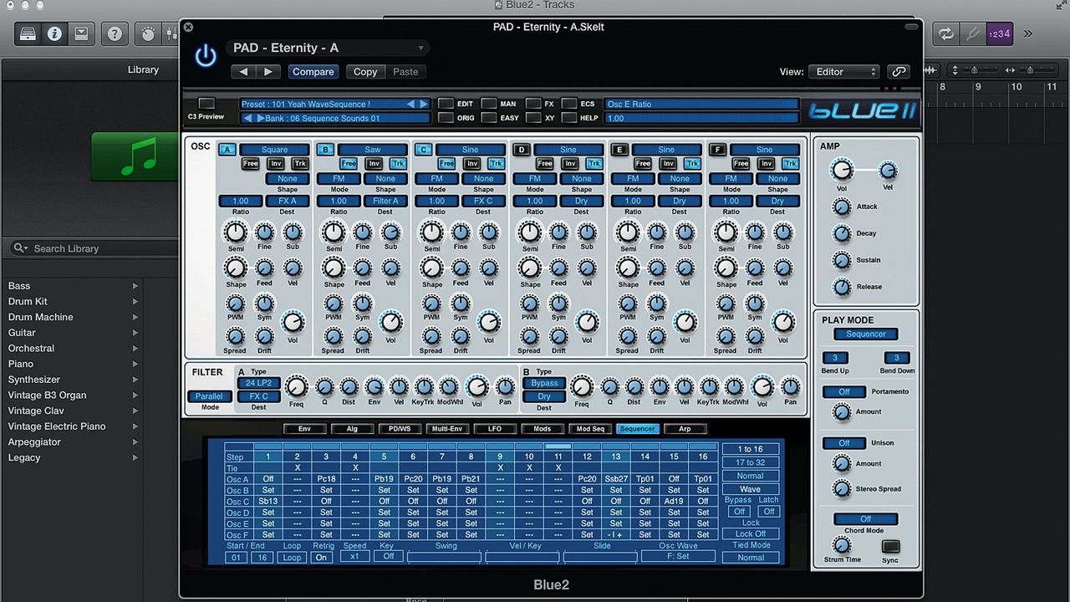The image size is (1070, 602).
Task: Select previous plugin preset arrow
Action: pyautogui.click(x=243, y=72)
